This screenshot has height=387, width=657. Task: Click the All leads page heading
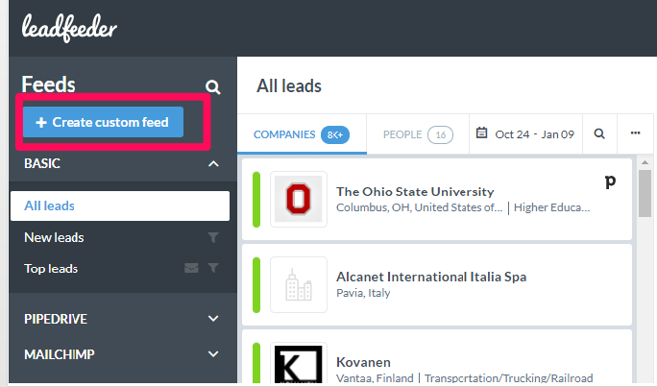coord(289,85)
